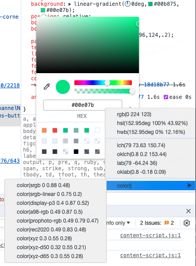Expand the color() submenu arrow
196x266 pixels.
(x=189, y=185)
